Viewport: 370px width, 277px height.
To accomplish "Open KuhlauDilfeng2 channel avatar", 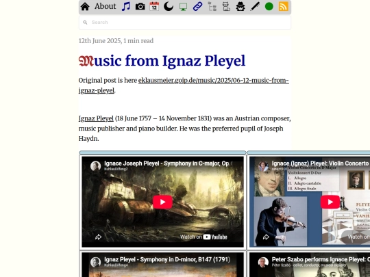I will click(95, 166).
